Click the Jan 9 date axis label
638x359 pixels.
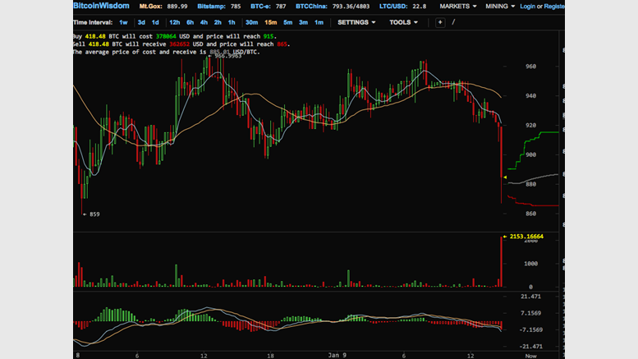point(337,356)
